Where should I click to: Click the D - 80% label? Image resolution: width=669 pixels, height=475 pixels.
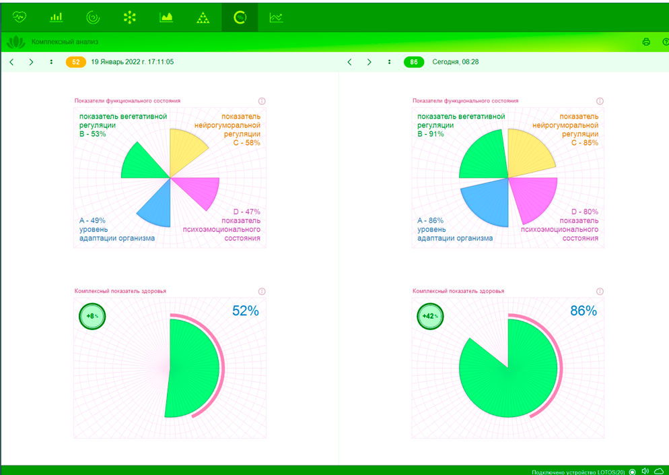(584, 212)
